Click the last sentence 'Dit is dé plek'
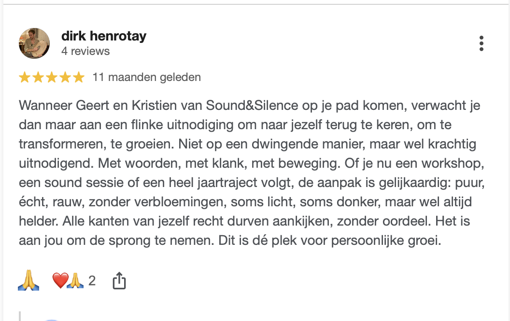This screenshot has width=510, height=321. click(329, 241)
